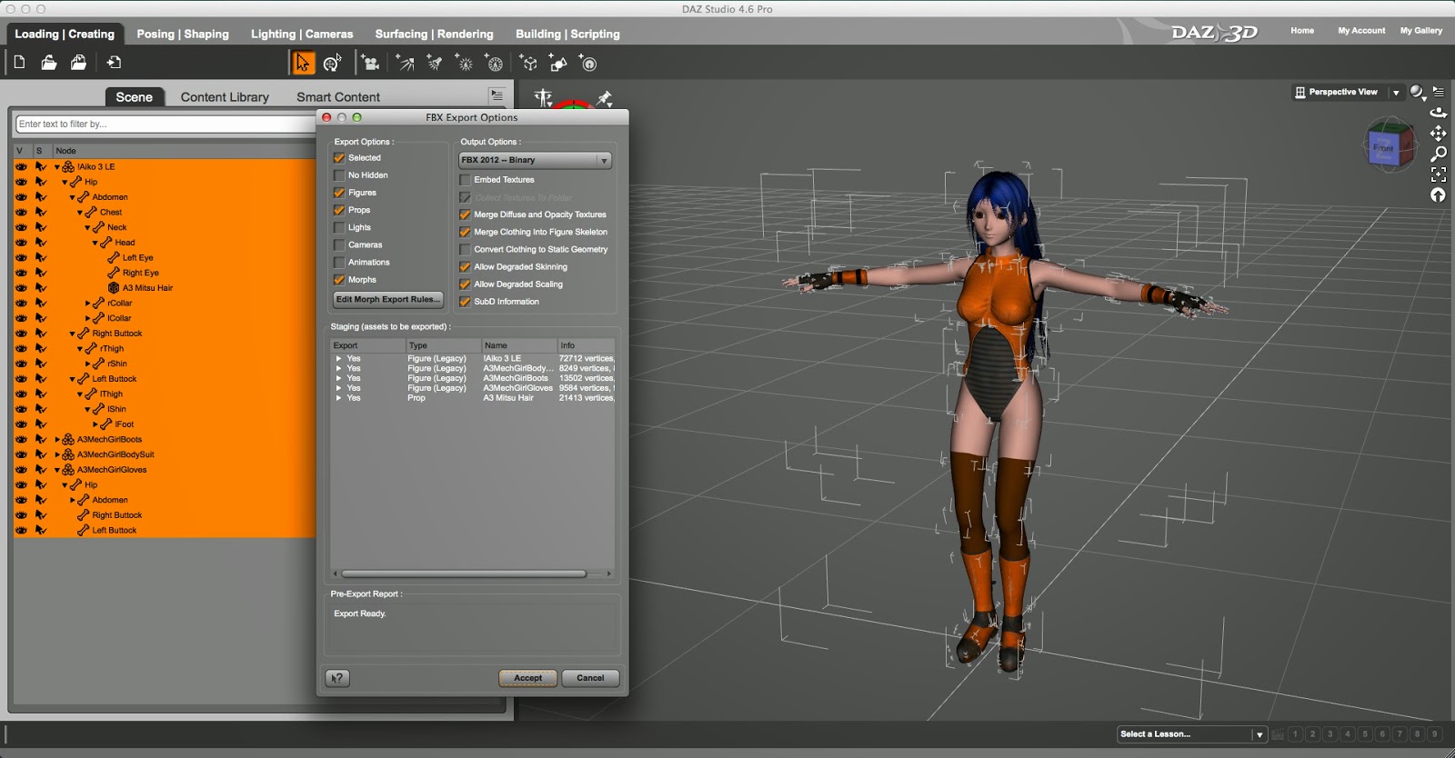Select the Universal manipulator tool
This screenshot has height=758, width=1455.
coord(332,63)
